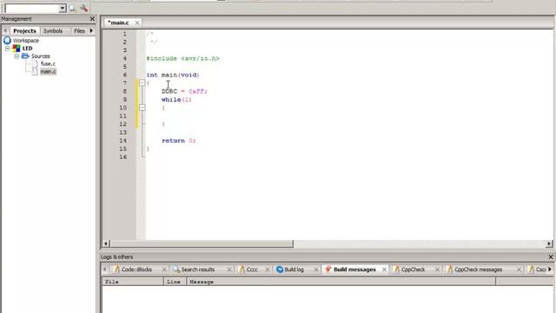Click the search icon beside the toolbar combo box
This screenshot has height=313, width=556.
pyautogui.click(x=73, y=8)
